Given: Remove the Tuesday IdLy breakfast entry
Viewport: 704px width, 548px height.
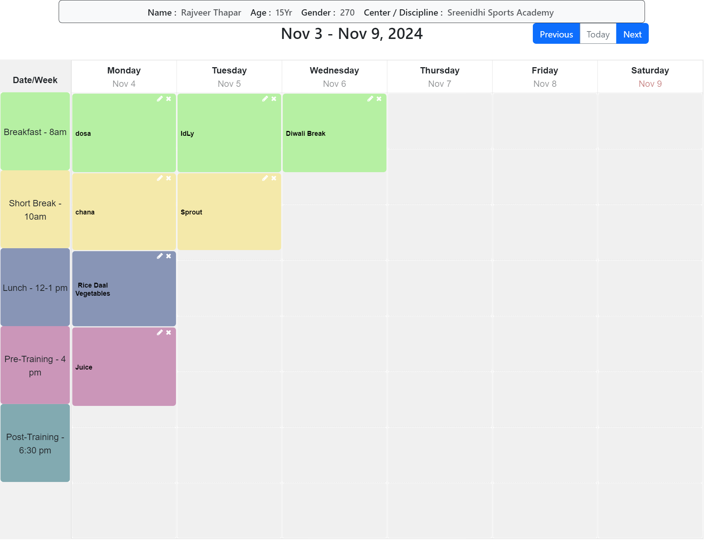Looking at the screenshot, I should coord(274,99).
